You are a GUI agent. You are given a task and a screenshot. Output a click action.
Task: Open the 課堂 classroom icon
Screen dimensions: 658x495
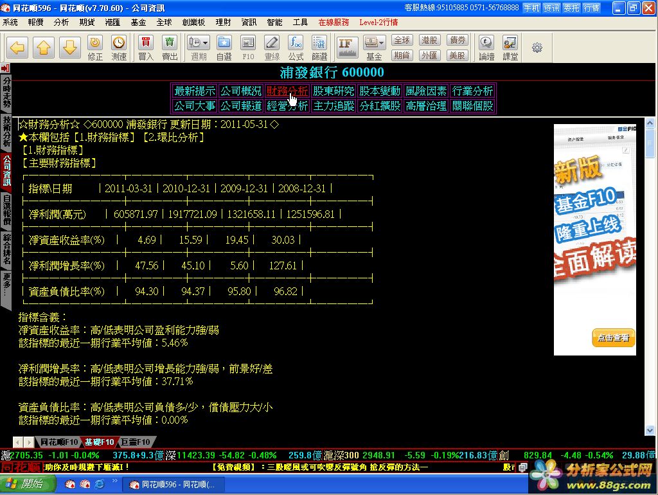510,48
